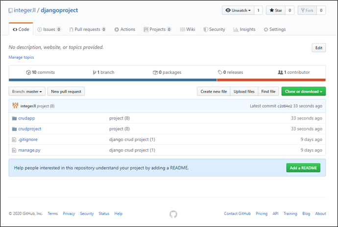
Task: Open the .gitignore file name link
Action: click(28, 139)
